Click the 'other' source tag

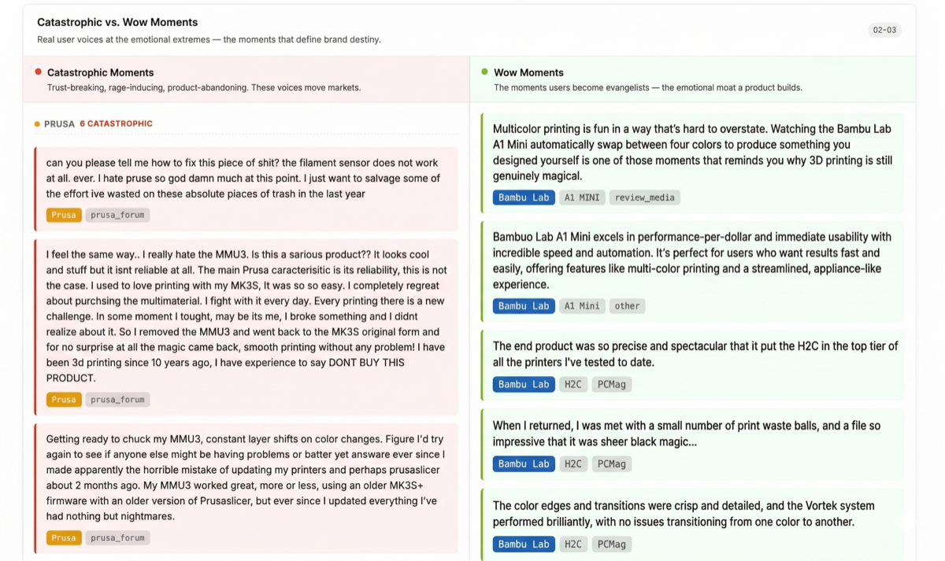[627, 306]
